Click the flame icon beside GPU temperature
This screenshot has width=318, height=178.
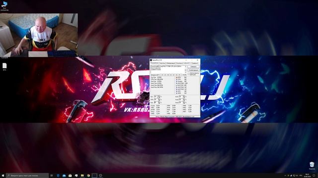[x=177, y=77]
